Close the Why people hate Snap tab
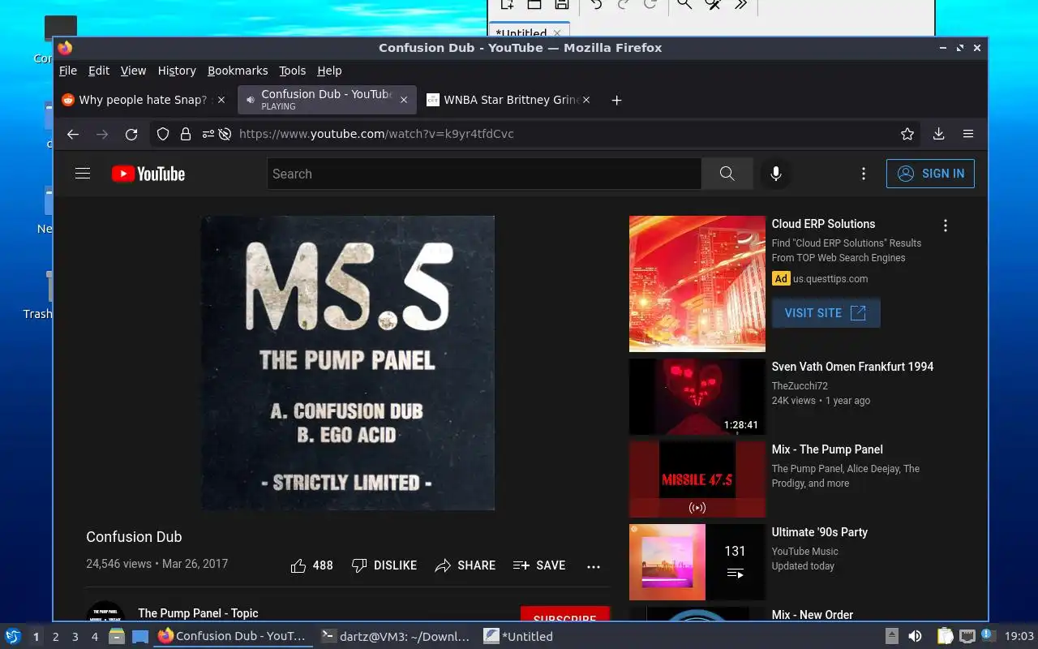This screenshot has height=649, width=1038. (x=221, y=100)
